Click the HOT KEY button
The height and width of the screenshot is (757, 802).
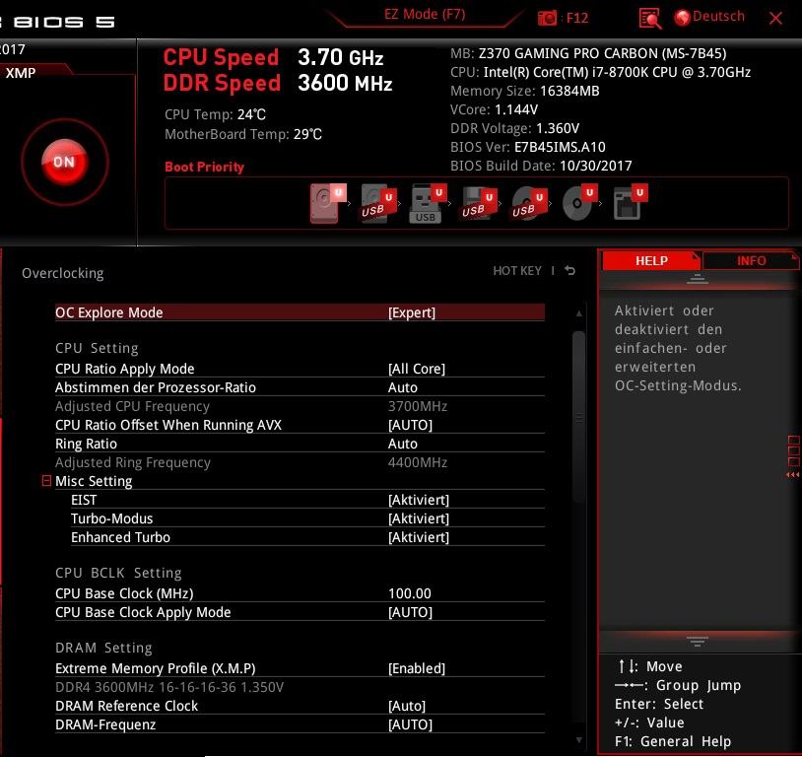click(x=516, y=270)
